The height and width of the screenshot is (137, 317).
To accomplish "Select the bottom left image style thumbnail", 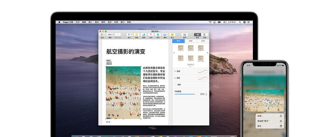I will point(180,58).
